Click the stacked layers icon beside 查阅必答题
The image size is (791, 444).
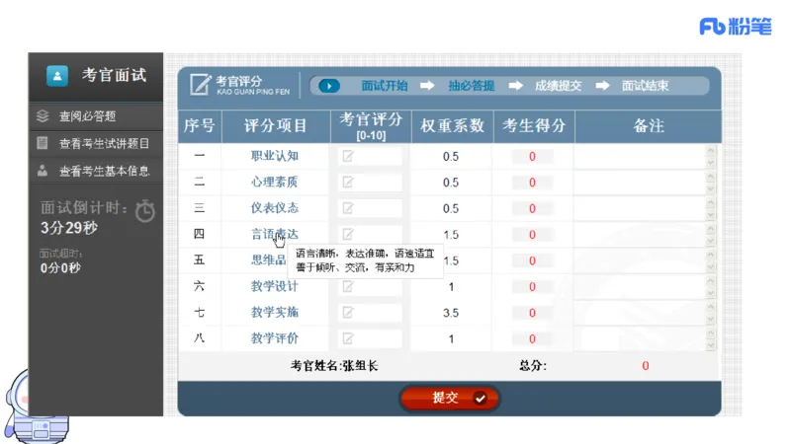click(43, 116)
